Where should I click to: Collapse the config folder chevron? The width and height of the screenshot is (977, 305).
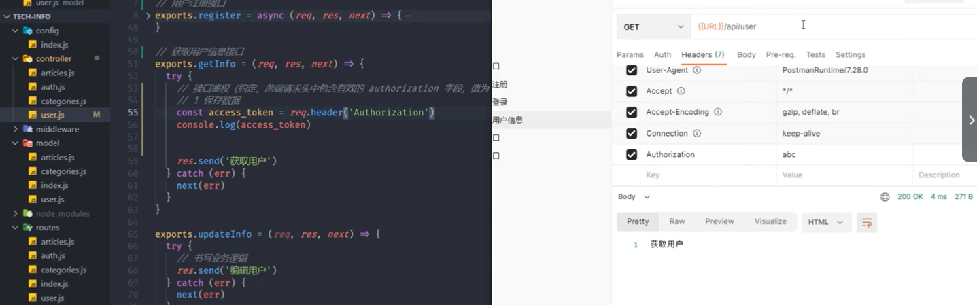click(16, 31)
